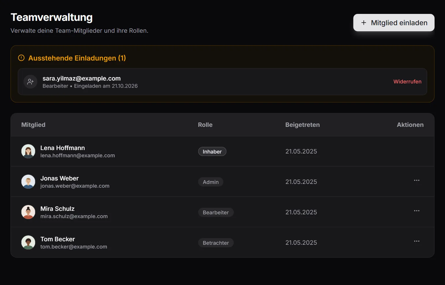This screenshot has width=445, height=285.
Task: Click the plus icon in Mitglied einladen
Action: 364,23
